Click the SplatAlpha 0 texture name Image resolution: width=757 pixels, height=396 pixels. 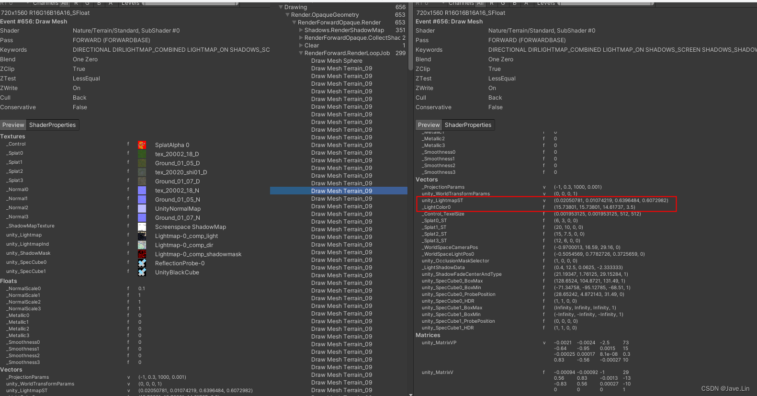[172, 145]
